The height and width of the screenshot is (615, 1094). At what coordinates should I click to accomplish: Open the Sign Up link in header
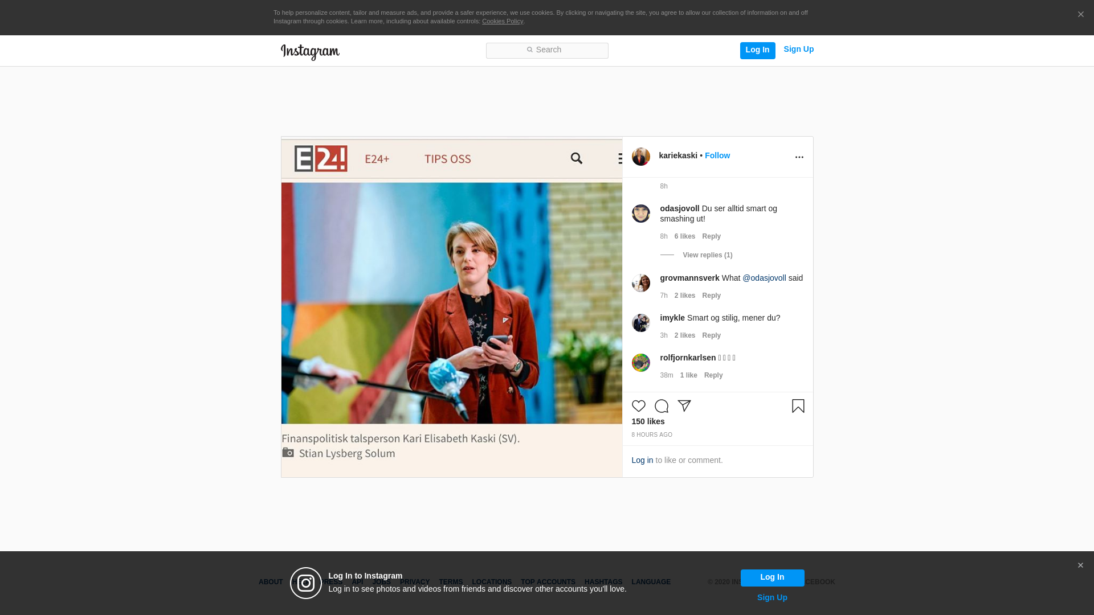(798, 50)
